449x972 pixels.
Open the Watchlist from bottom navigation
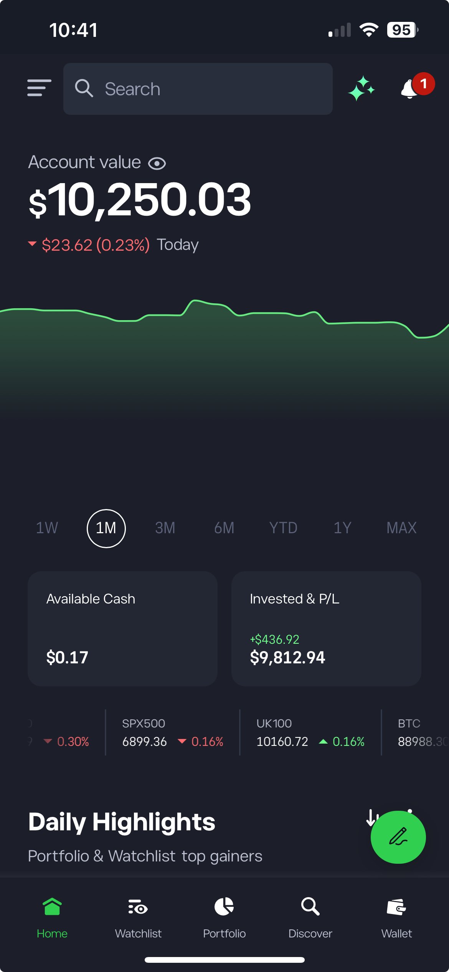(x=138, y=921)
